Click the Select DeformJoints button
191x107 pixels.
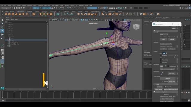tap(167, 99)
